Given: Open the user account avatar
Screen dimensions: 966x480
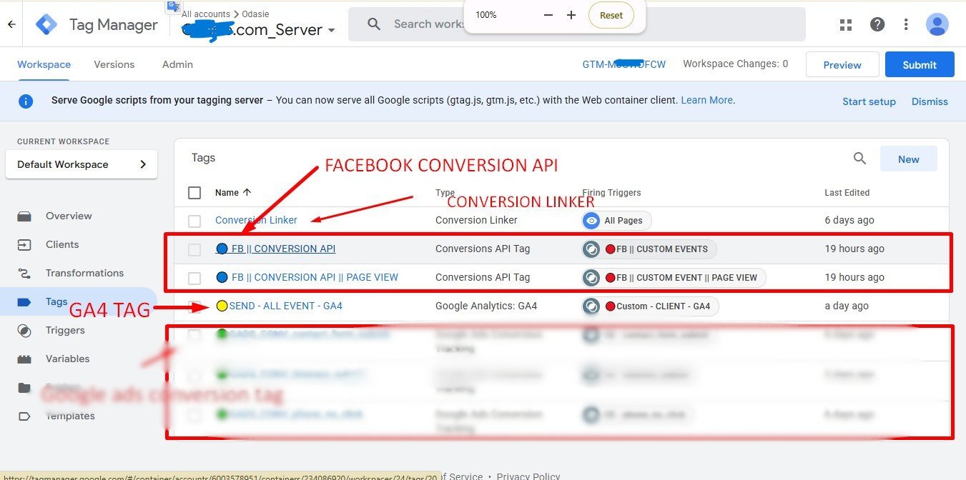Looking at the screenshot, I should click(937, 25).
